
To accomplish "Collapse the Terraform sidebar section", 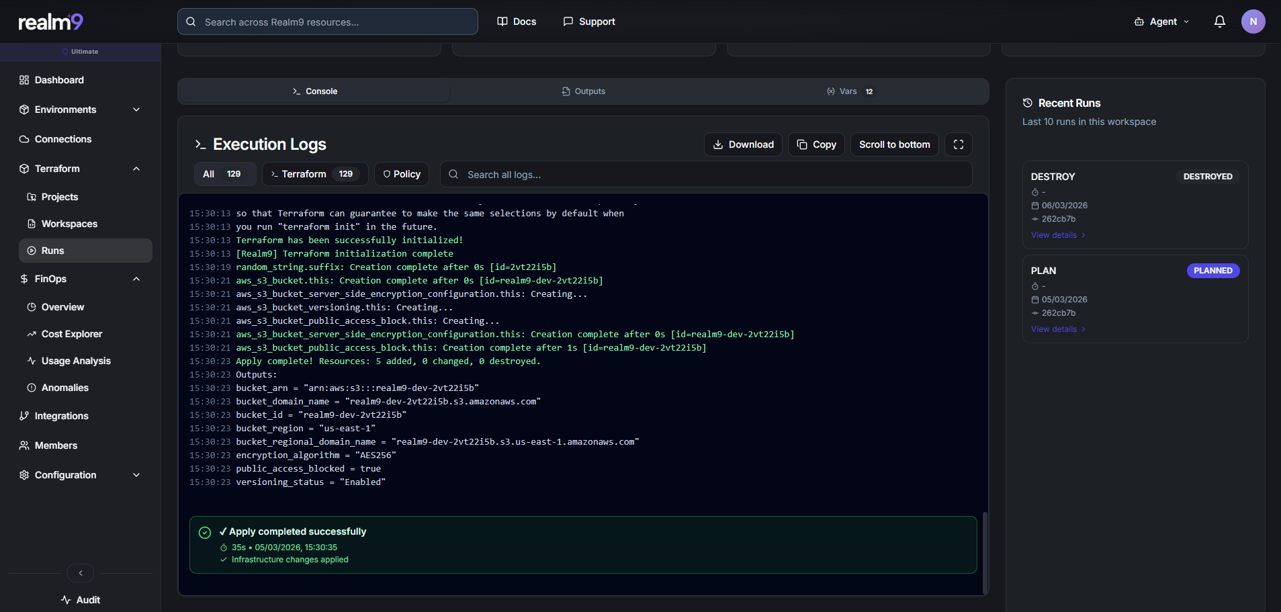I will coord(136,169).
